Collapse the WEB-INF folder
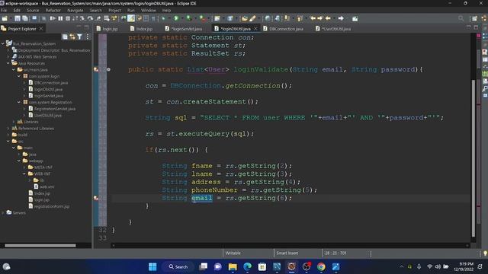Viewport: 488px width, 274px height. point(24,174)
